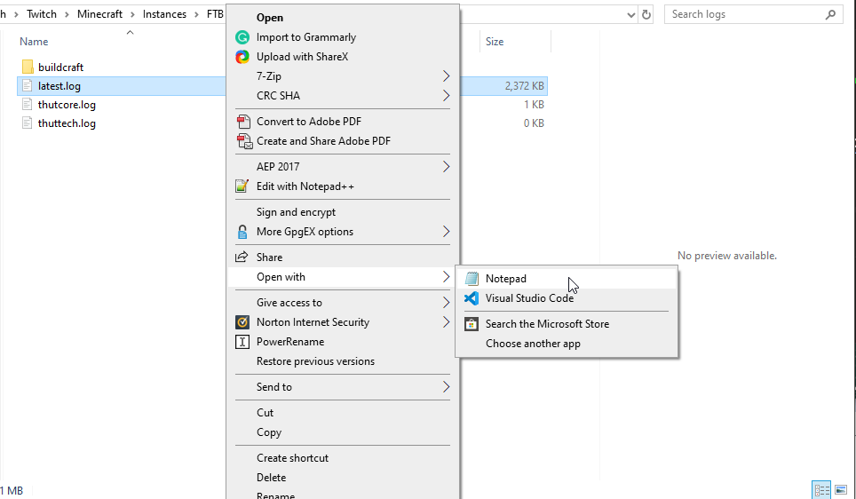Click the GpgEX padlock icon
The image size is (856, 499).
click(x=242, y=232)
